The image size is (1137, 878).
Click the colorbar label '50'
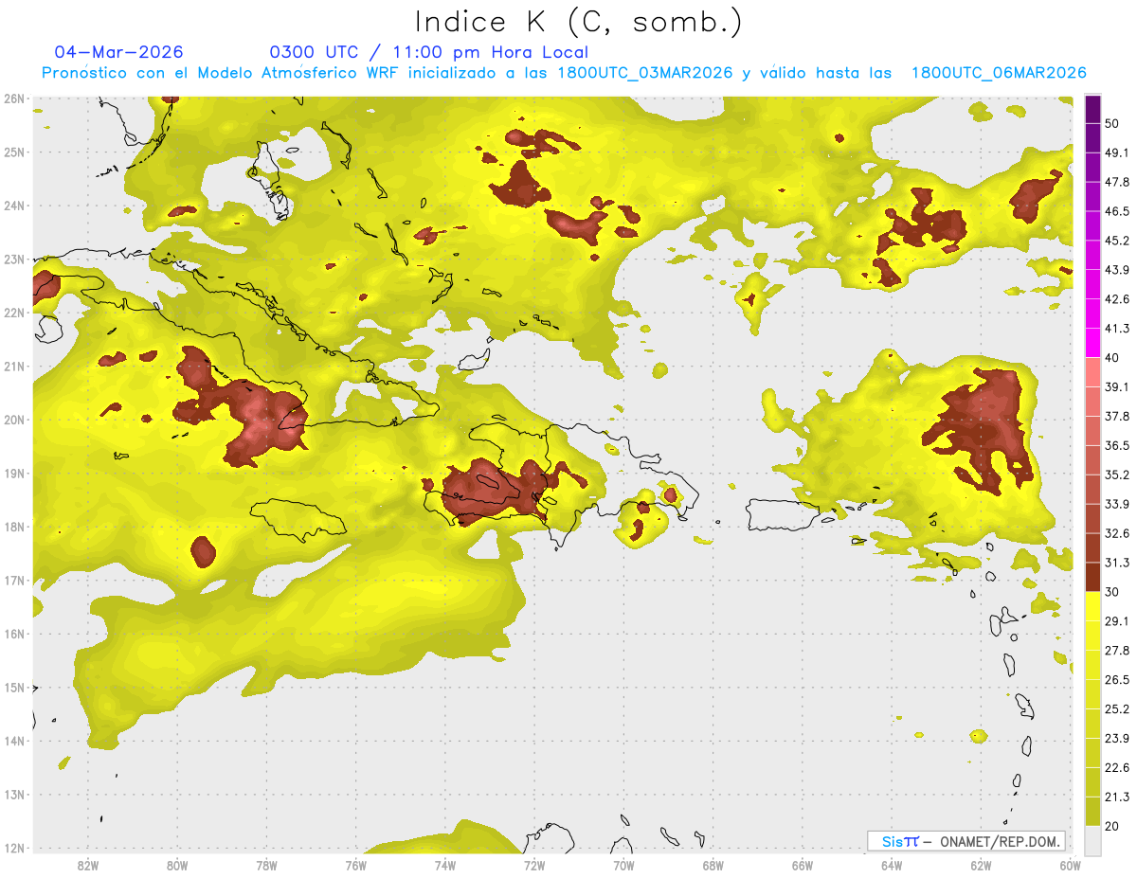(x=1112, y=123)
